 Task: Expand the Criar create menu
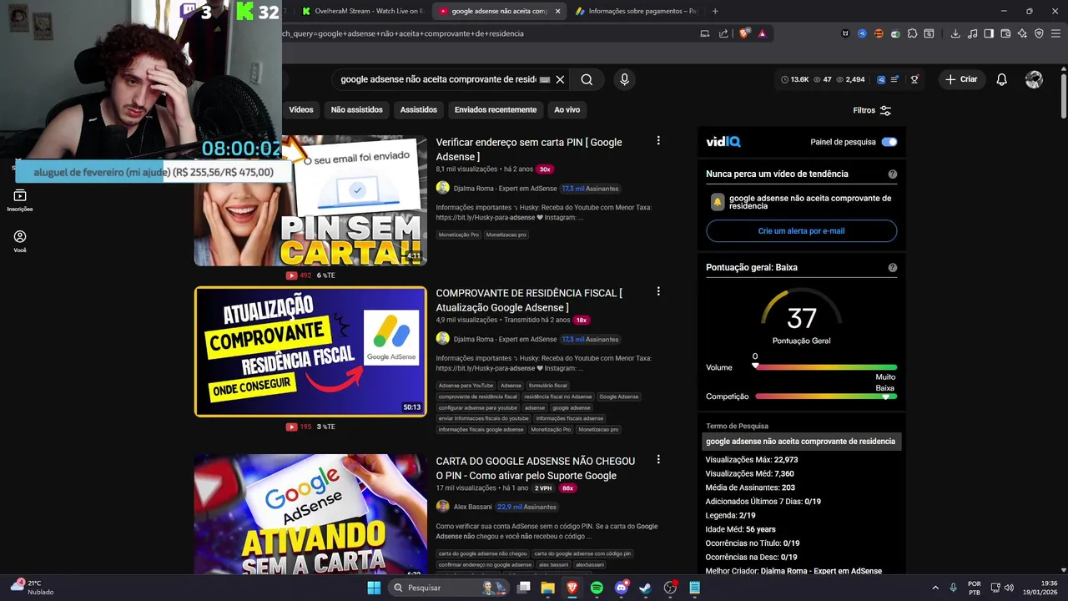[960, 79]
